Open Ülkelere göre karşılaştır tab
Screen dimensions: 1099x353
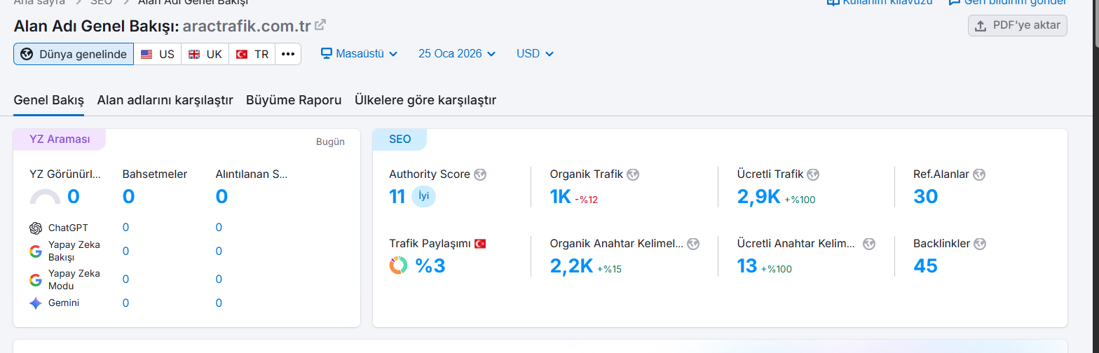click(425, 100)
